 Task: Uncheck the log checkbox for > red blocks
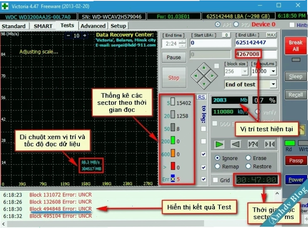click(204, 167)
